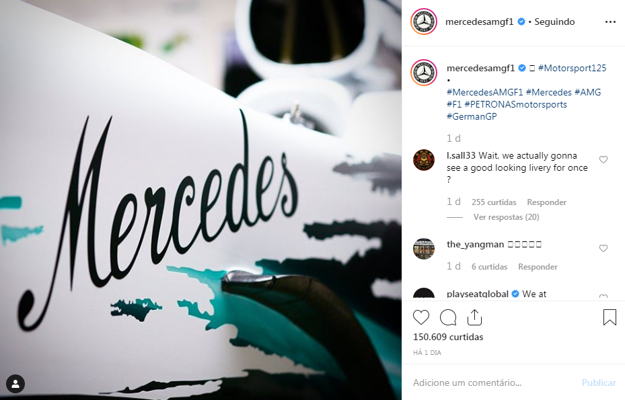The width and height of the screenshot is (625, 400).
Task: Open mercedesamgf1 profile picture in header
Action: point(424,22)
